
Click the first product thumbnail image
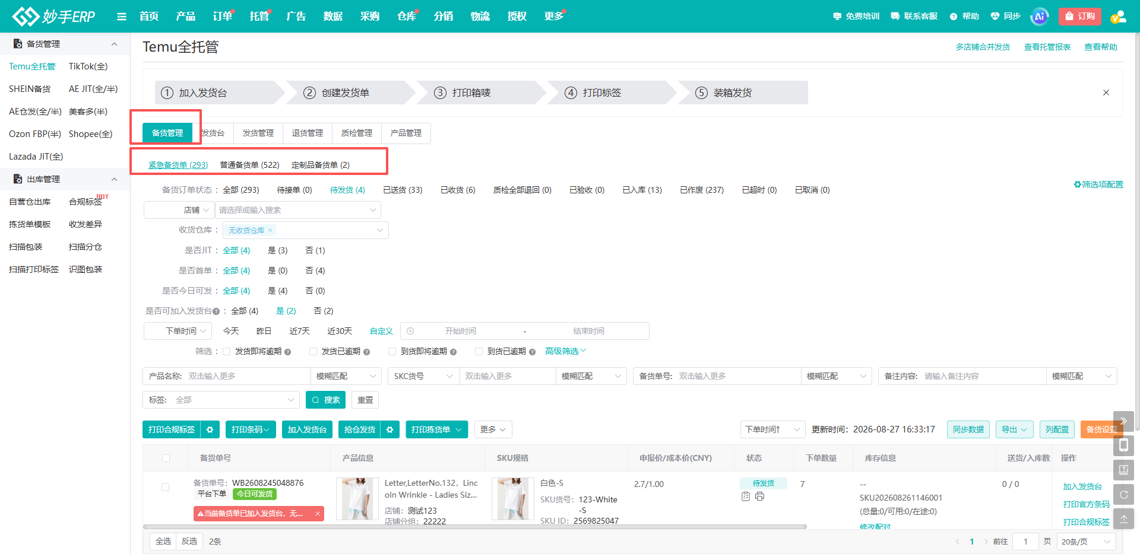(357, 499)
